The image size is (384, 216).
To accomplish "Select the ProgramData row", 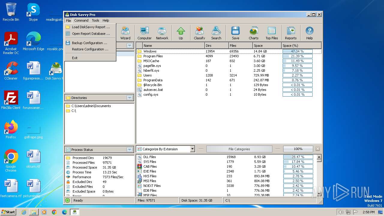I will pos(229,80).
